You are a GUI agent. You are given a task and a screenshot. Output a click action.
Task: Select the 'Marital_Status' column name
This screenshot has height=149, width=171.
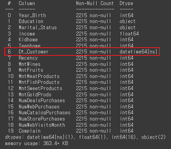pos(38,28)
